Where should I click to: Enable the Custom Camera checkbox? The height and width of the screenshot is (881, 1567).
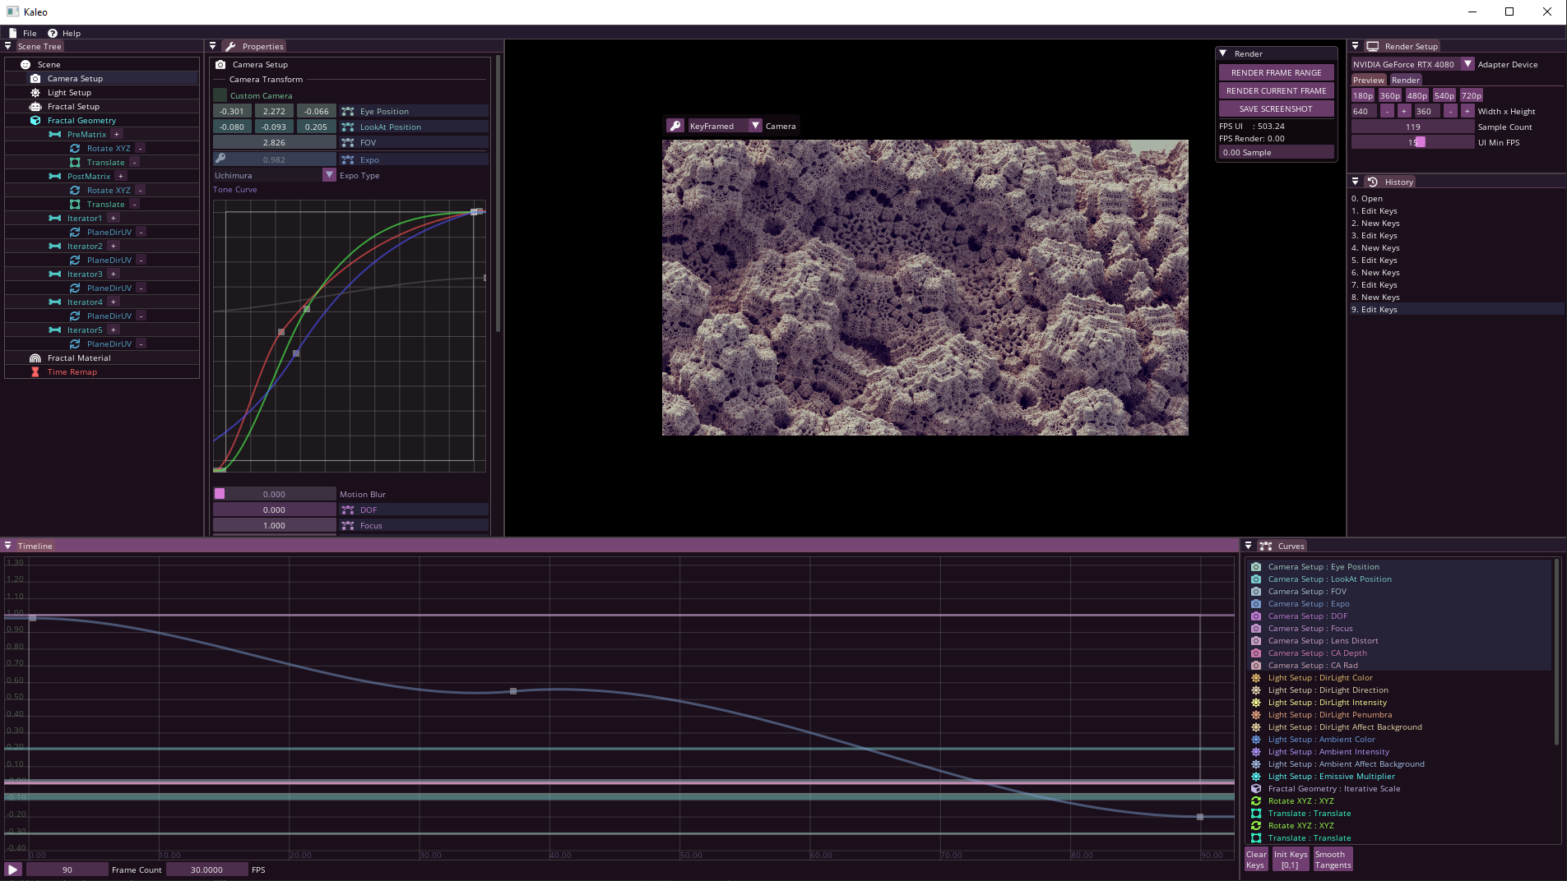(220, 95)
